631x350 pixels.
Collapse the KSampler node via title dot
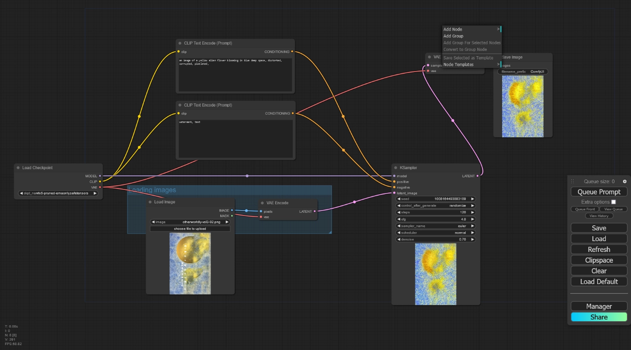coord(395,168)
